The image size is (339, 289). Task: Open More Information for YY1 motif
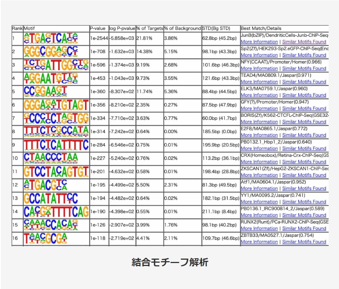tap(259, 202)
